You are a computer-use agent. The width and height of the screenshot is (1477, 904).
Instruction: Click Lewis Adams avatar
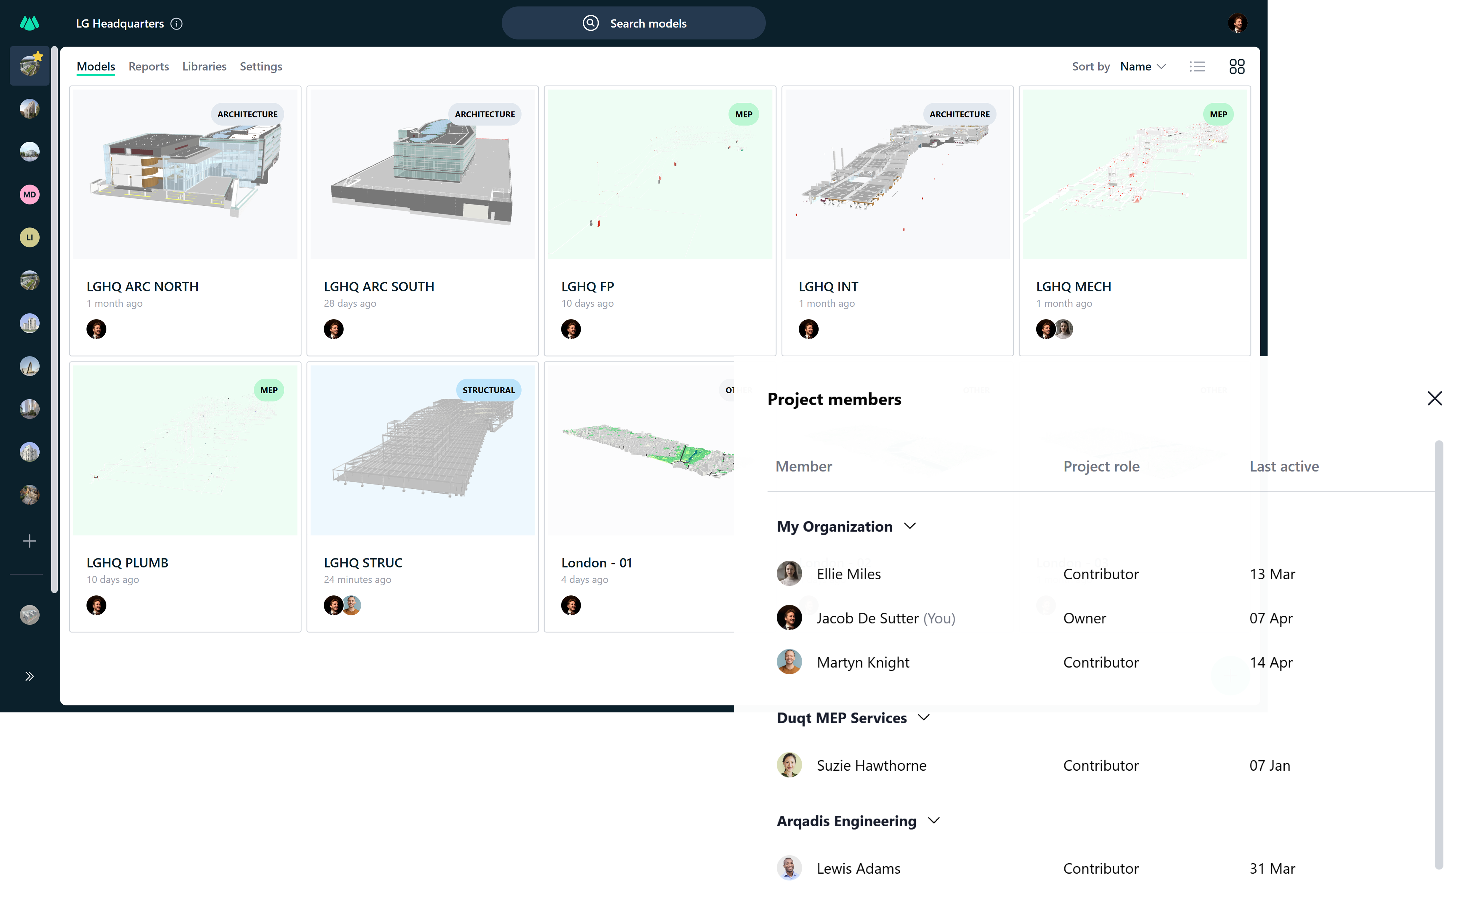(x=789, y=868)
